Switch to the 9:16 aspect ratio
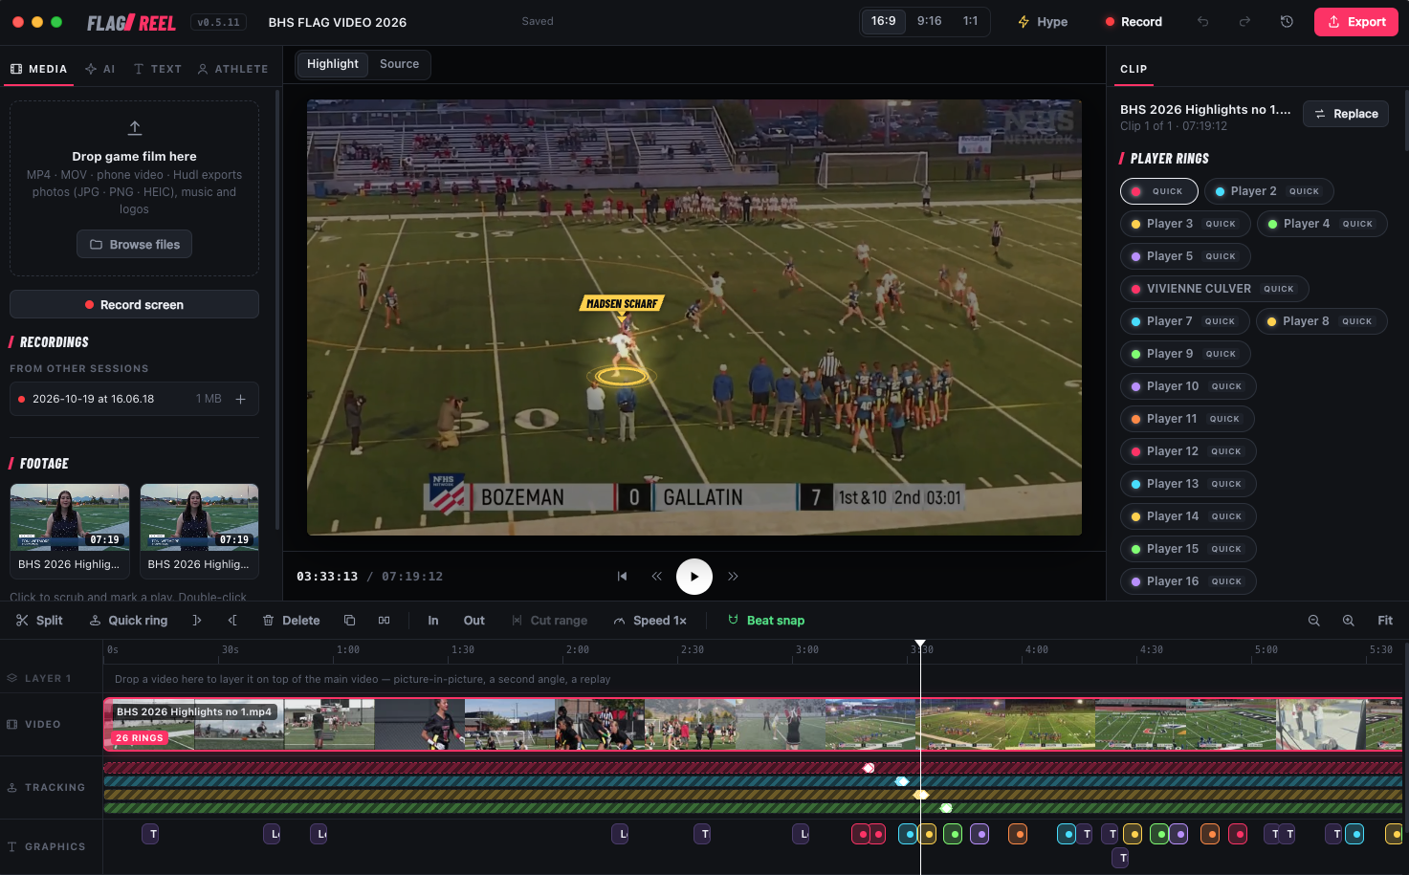Image resolution: width=1409 pixels, height=875 pixels. pos(930,21)
